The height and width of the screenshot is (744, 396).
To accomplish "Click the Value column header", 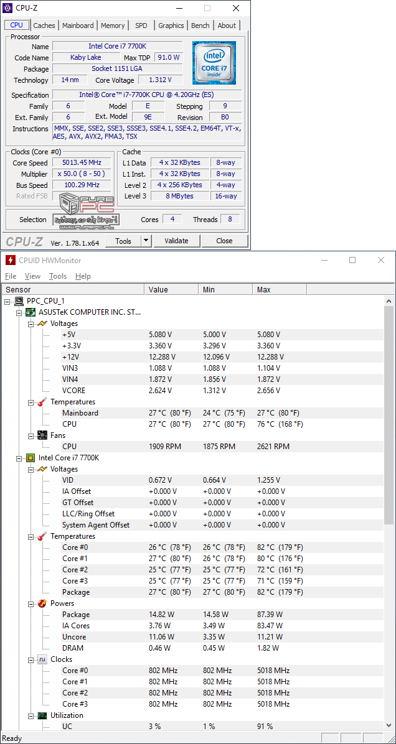I will pos(171,289).
